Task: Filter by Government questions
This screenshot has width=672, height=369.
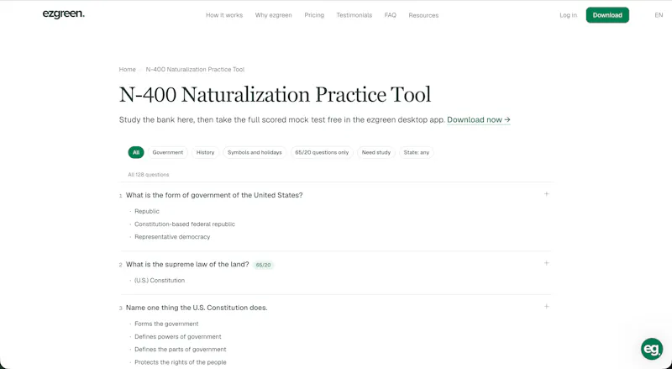Action: click(167, 152)
